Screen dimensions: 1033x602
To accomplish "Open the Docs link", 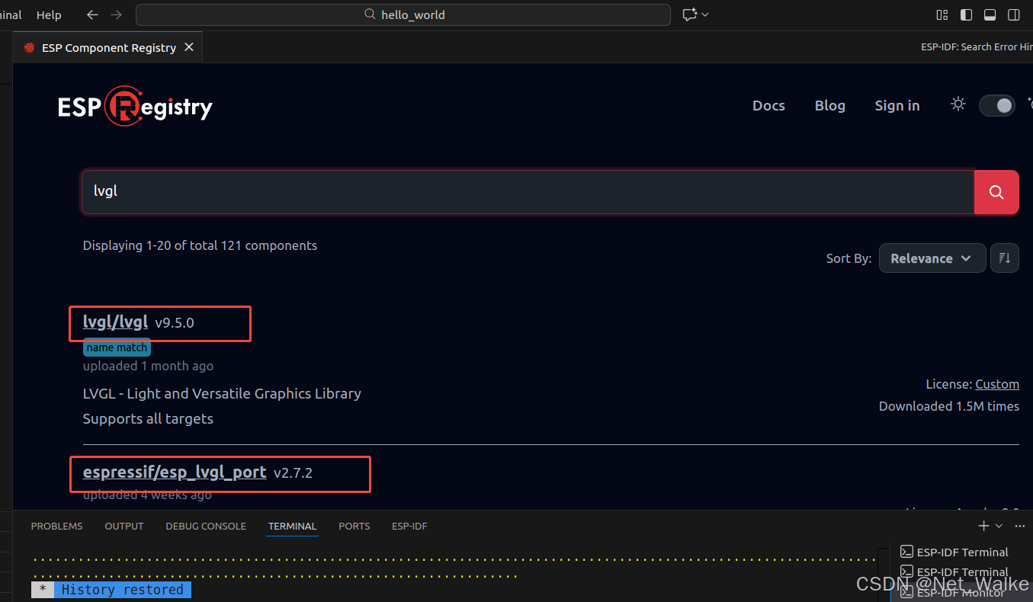I will pos(768,106).
